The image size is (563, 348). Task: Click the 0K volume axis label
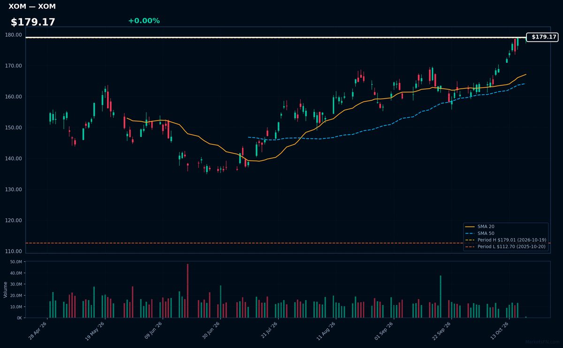(x=19, y=318)
